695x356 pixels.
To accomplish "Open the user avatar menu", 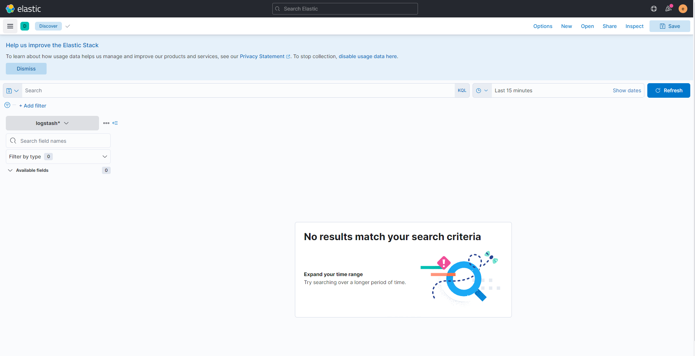I will [683, 9].
